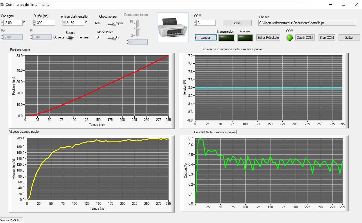Focus the Durée (ms) field showing 300
The width and height of the screenshot is (362, 223).
point(45,23)
